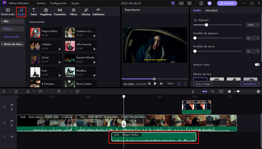Click the zoom out minus button
262x149 pixels.
point(230,92)
